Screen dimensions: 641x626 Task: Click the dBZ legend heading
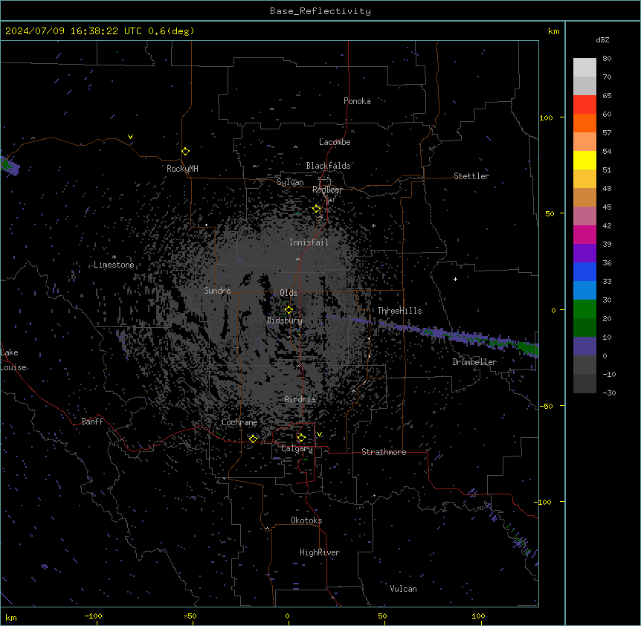point(602,39)
